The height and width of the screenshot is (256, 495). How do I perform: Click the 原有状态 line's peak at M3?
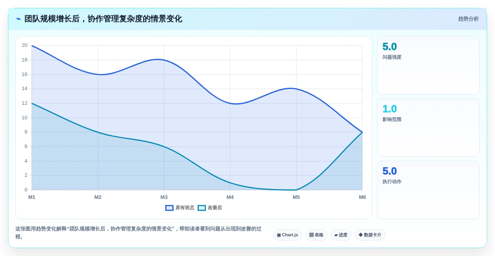click(164, 60)
